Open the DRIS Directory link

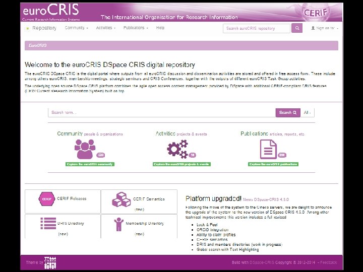pyautogui.click(x=71, y=224)
